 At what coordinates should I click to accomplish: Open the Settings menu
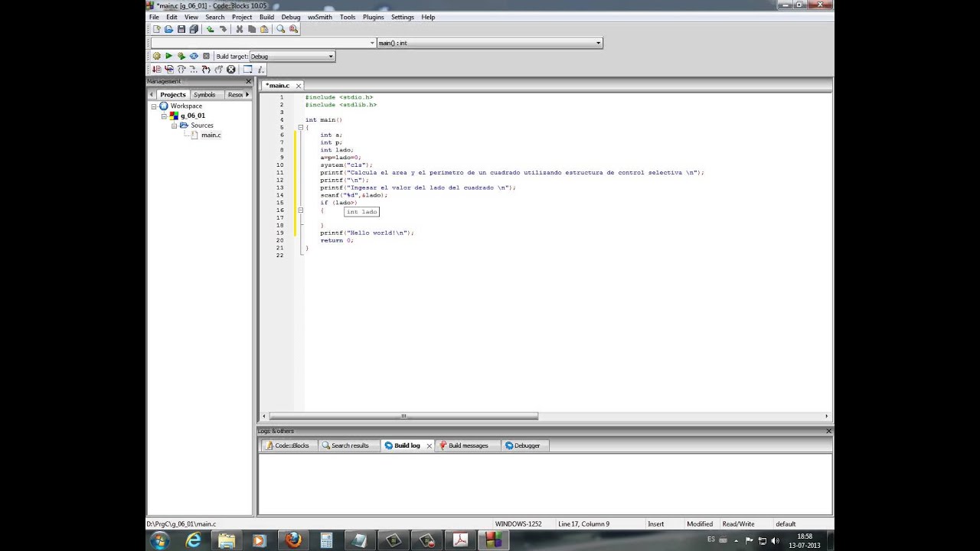click(402, 17)
